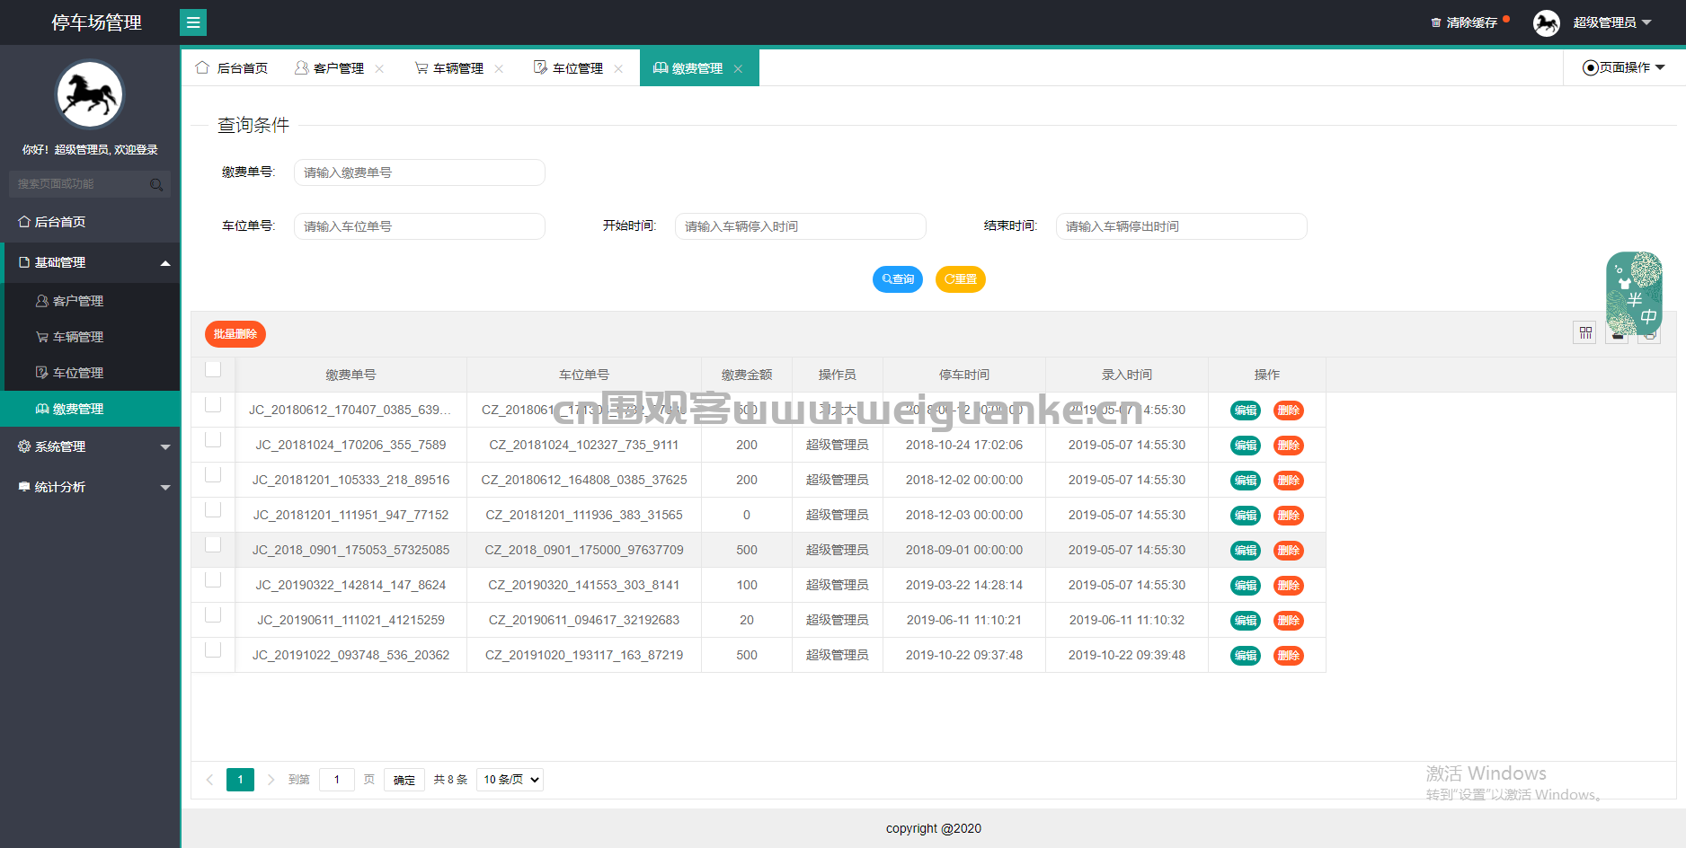Click the blue 查询 button
This screenshot has width=1686, height=848.
click(x=898, y=279)
